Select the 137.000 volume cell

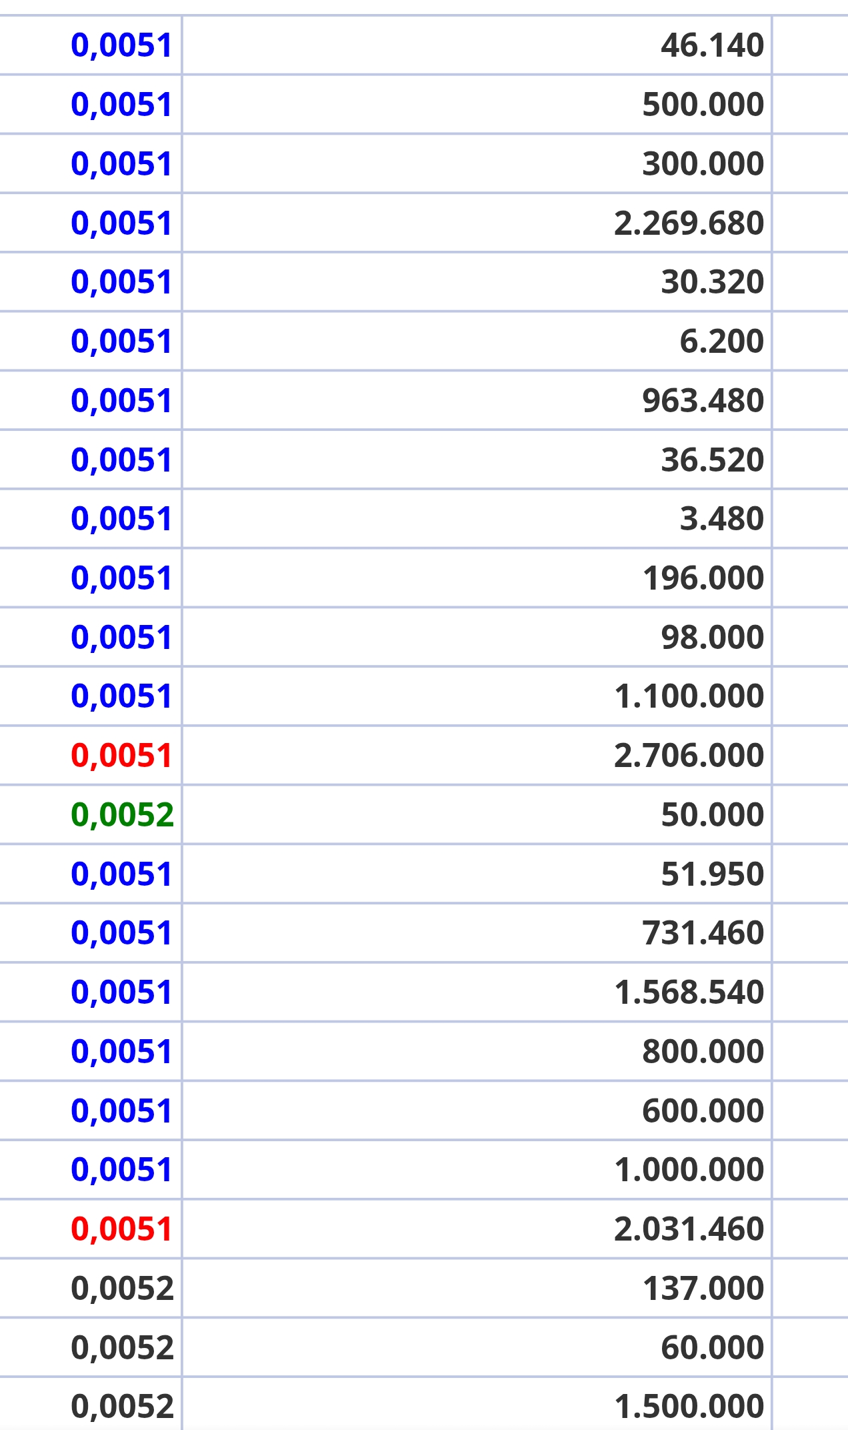click(x=477, y=1288)
